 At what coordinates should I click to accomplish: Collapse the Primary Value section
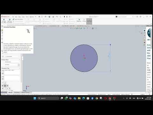pos(19,60)
